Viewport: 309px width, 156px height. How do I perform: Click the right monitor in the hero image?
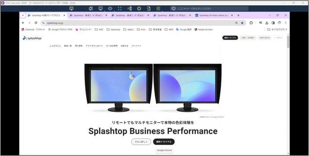[188, 88]
